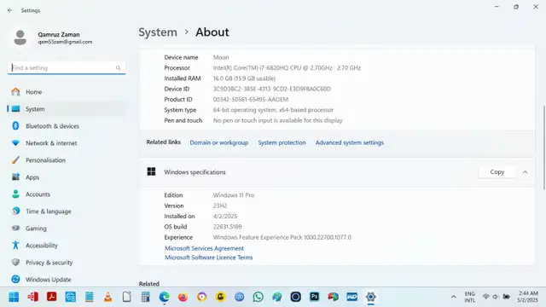Open Advanced system settings link

[x=350, y=142]
